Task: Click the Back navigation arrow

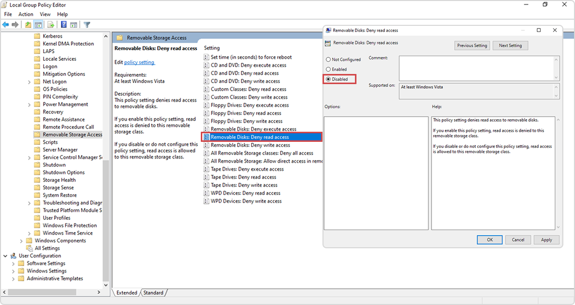Action: click(6, 24)
